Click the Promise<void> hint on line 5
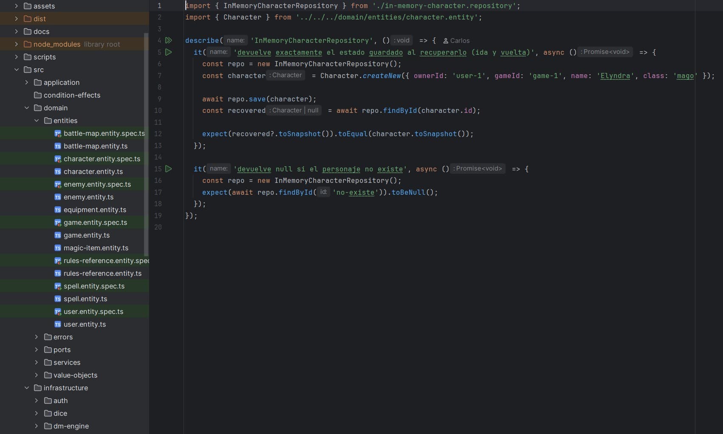Screen dimensions: 723x434 click(x=605, y=52)
